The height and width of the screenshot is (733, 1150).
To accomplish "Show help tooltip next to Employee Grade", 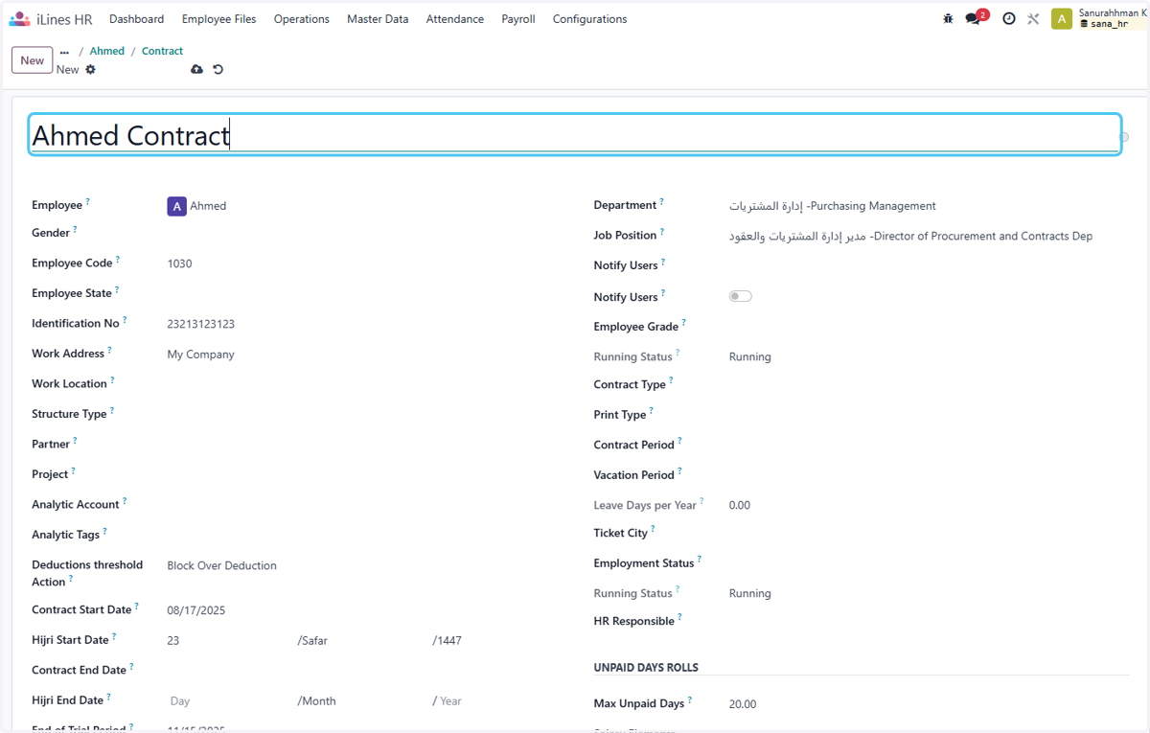I will 683,324.
